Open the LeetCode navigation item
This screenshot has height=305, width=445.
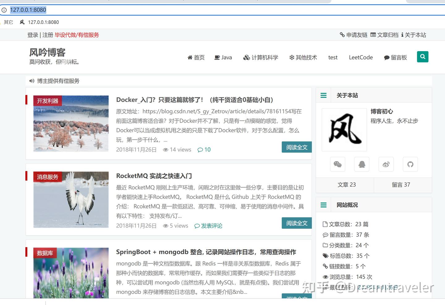(x=361, y=57)
